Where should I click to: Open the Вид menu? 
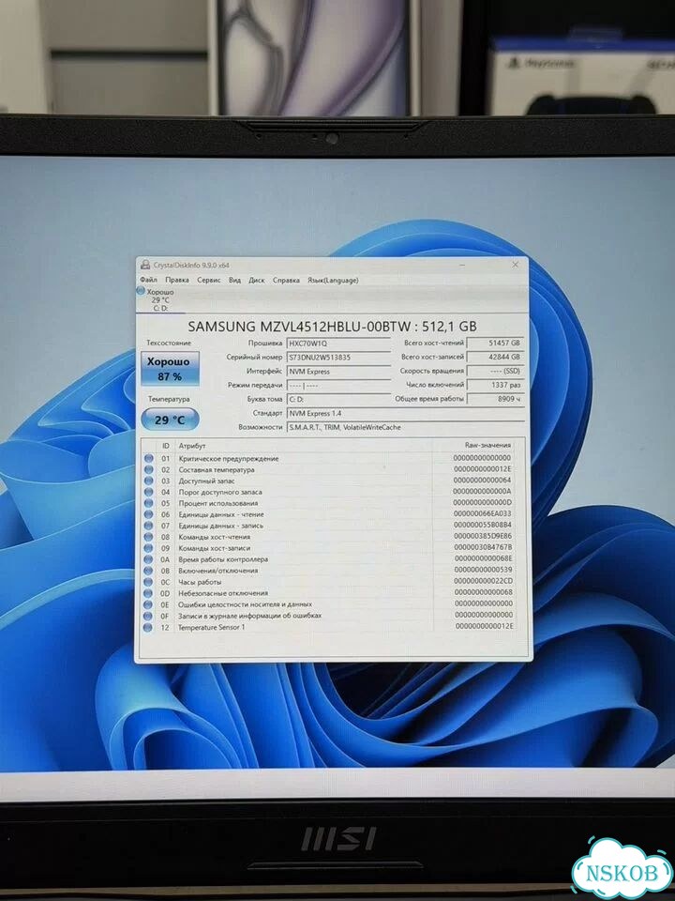(234, 280)
